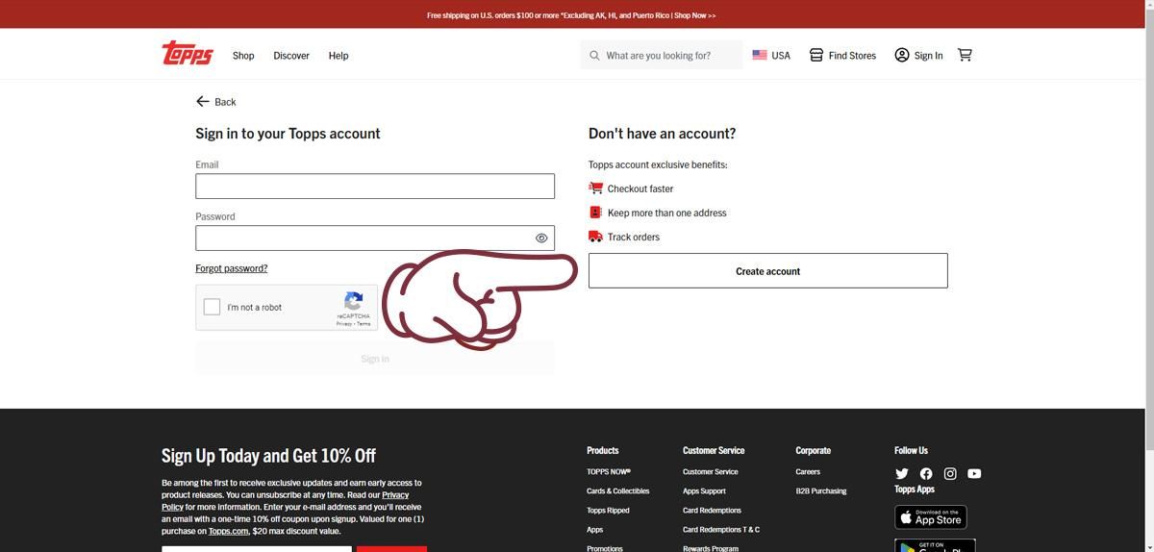Click the Topps logo in the header

[x=188, y=54]
